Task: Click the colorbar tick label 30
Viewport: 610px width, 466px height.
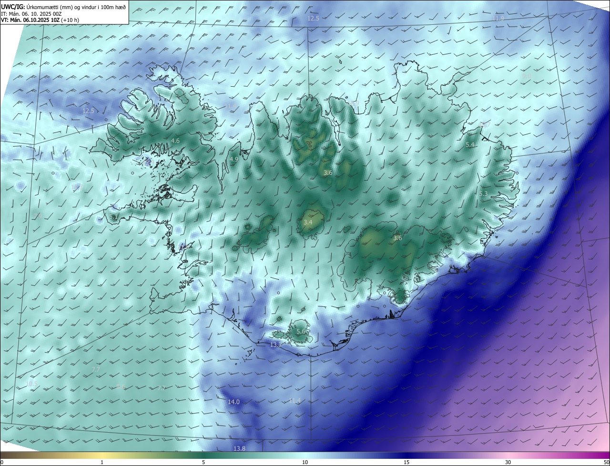Action: click(508, 462)
